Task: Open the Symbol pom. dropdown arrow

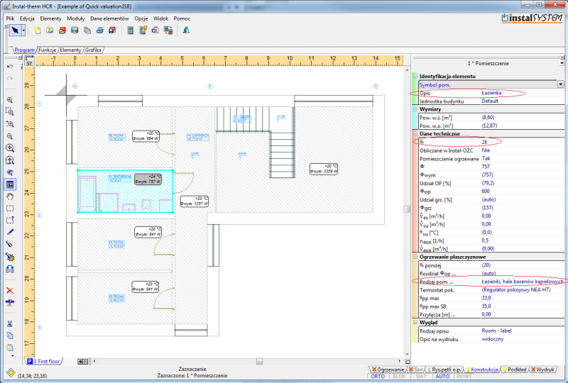Action: pyautogui.click(x=560, y=84)
